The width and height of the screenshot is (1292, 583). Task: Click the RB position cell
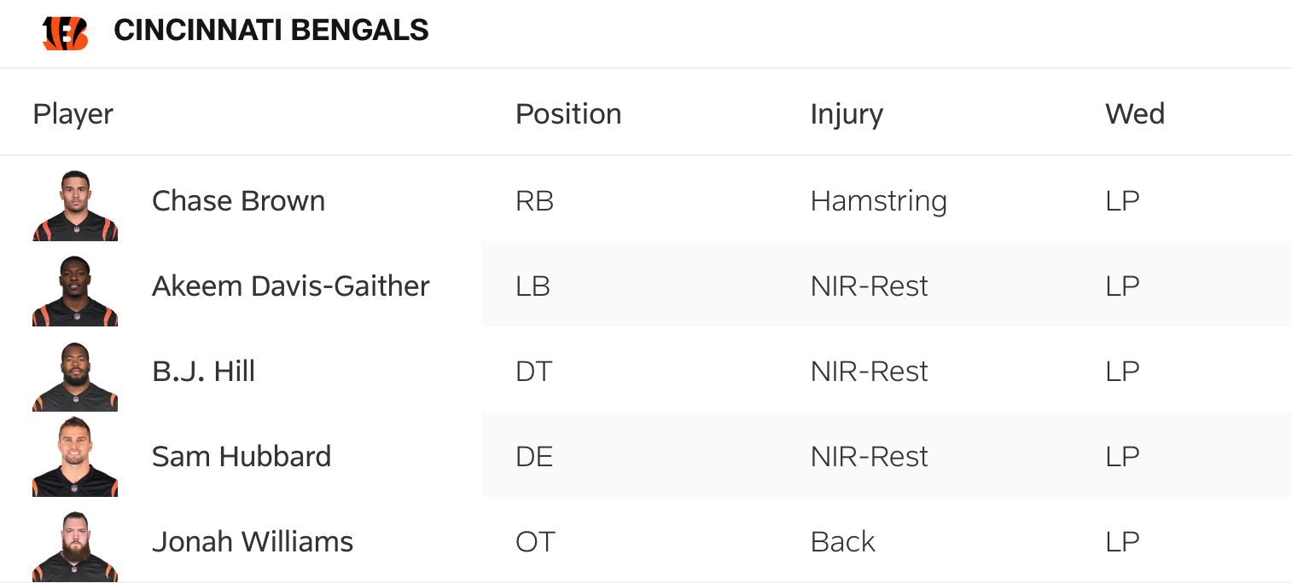click(534, 201)
